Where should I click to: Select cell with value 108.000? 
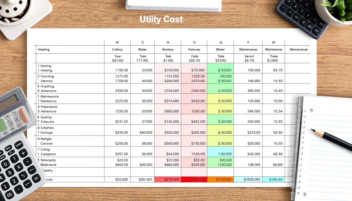(x=254, y=165)
